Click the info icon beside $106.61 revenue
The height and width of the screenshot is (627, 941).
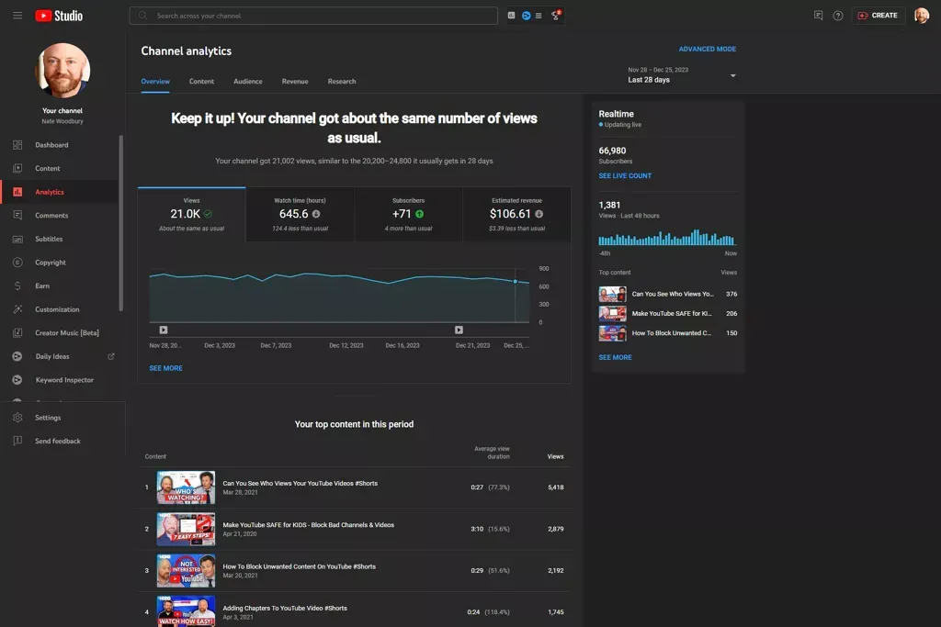pyautogui.click(x=539, y=214)
